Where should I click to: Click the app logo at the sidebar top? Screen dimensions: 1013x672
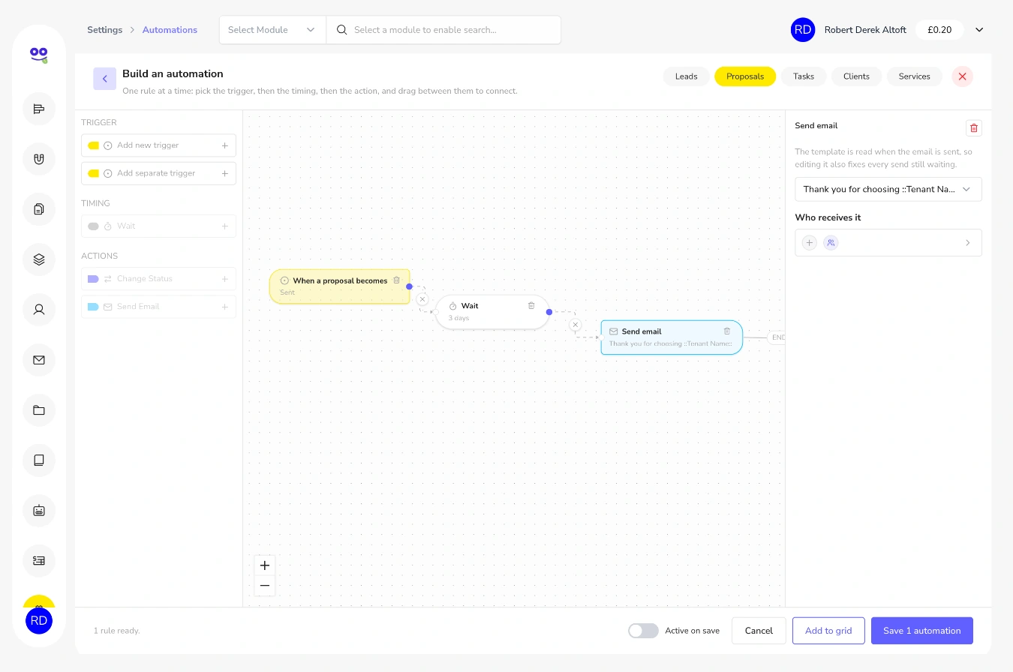tap(39, 54)
